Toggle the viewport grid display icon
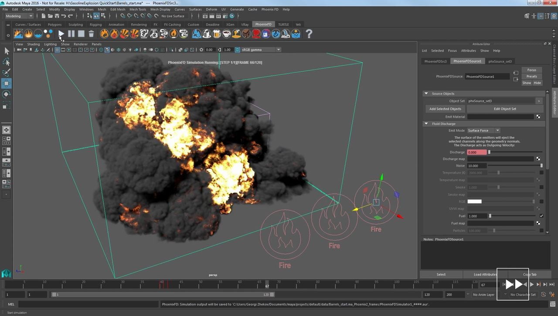This screenshot has width=558, height=316. (57, 50)
